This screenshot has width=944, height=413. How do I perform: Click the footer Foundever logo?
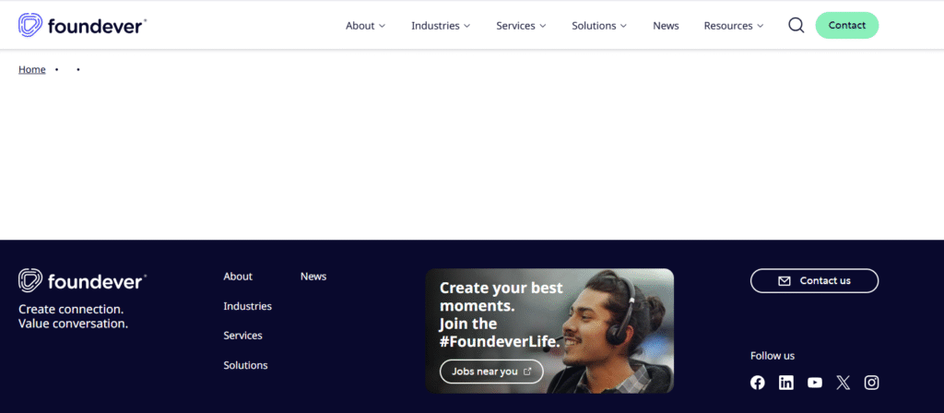click(x=82, y=280)
